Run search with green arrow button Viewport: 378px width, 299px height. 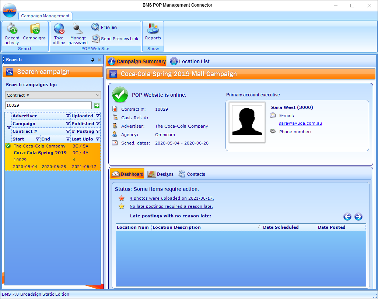(97, 106)
